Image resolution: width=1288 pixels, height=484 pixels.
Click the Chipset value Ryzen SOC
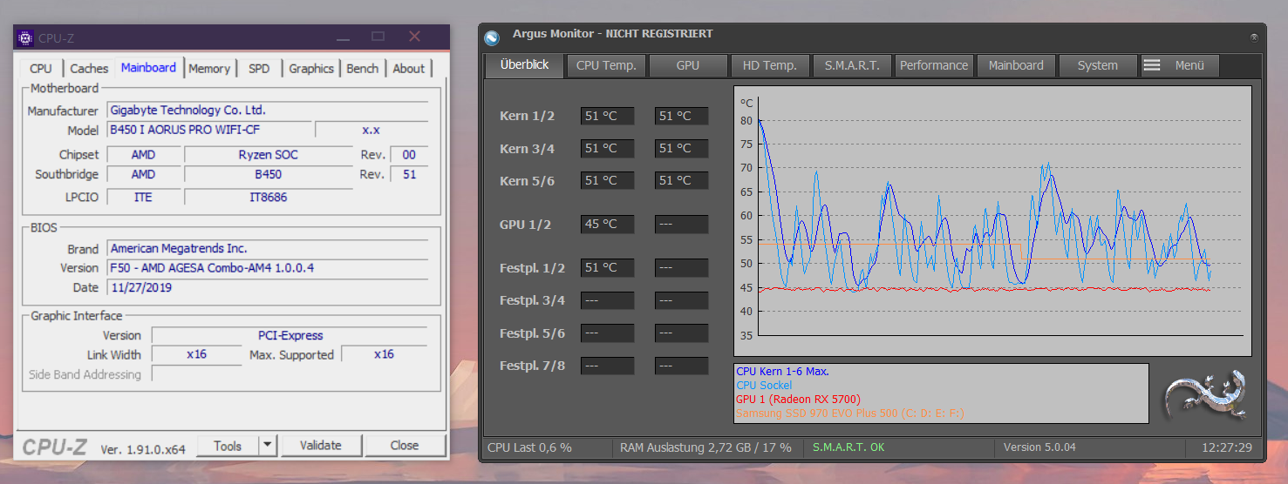click(x=268, y=155)
